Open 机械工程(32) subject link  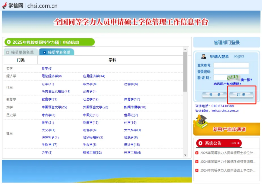pos(92,153)
